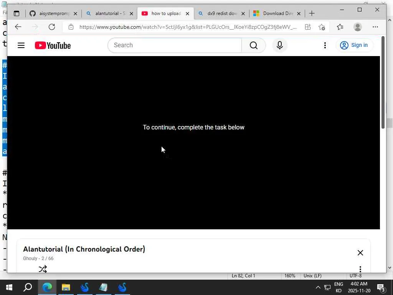Start voice search with microphone
393x295 pixels.
(280, 45)
